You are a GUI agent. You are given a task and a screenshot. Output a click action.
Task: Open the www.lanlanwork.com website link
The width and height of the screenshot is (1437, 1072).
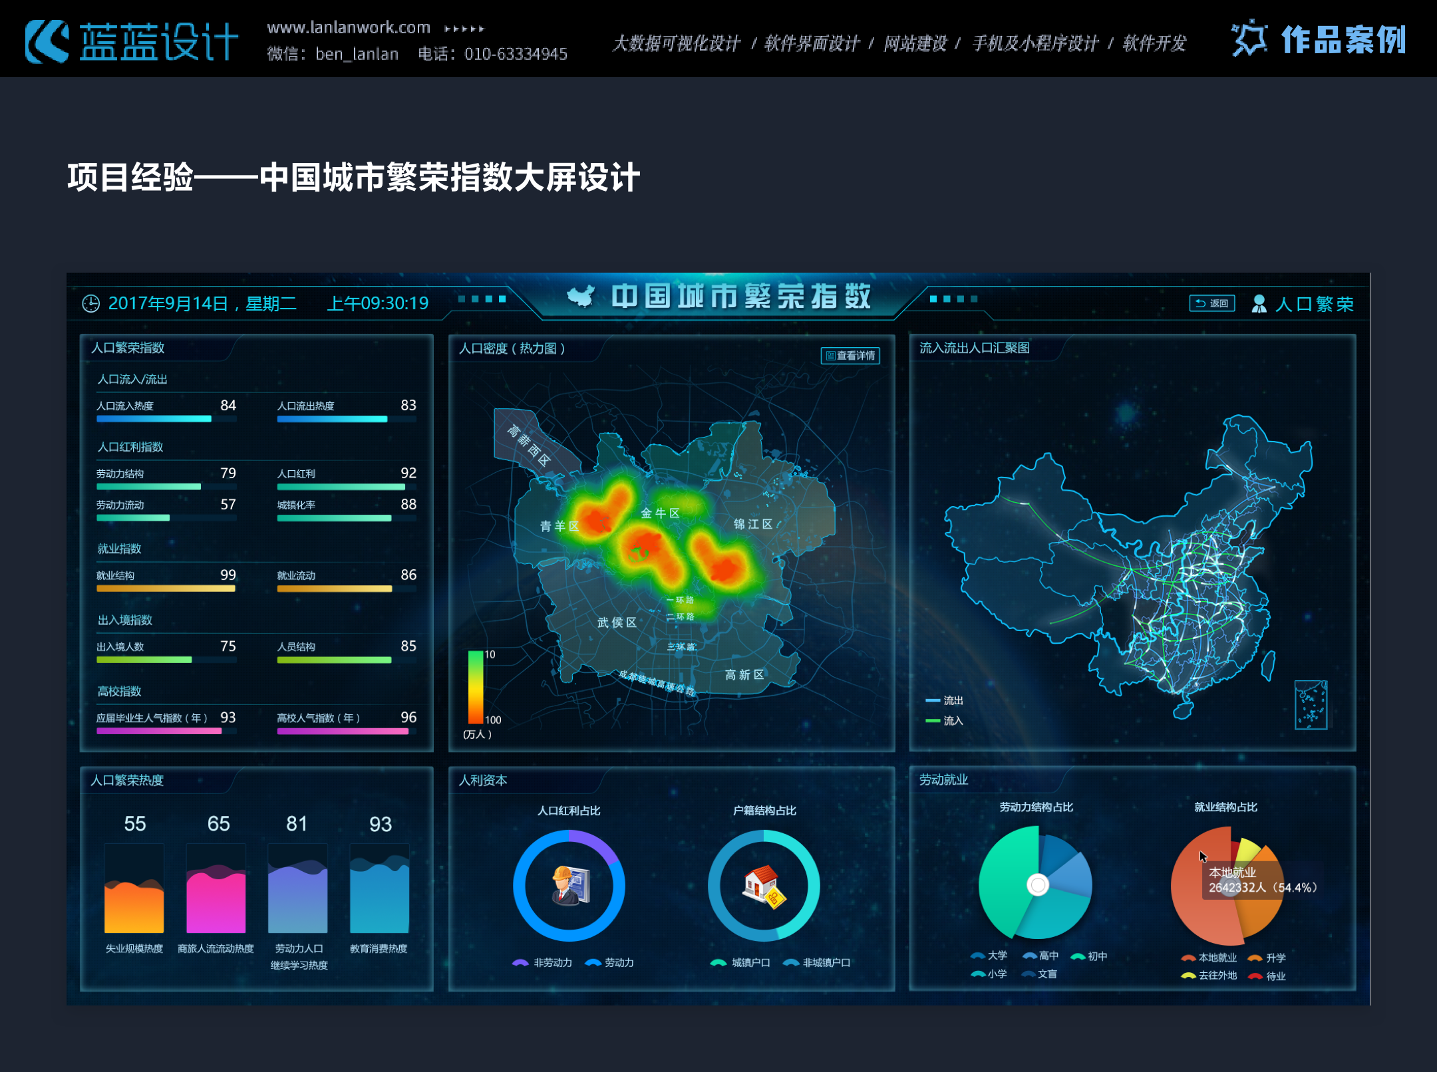coord(349,27)
